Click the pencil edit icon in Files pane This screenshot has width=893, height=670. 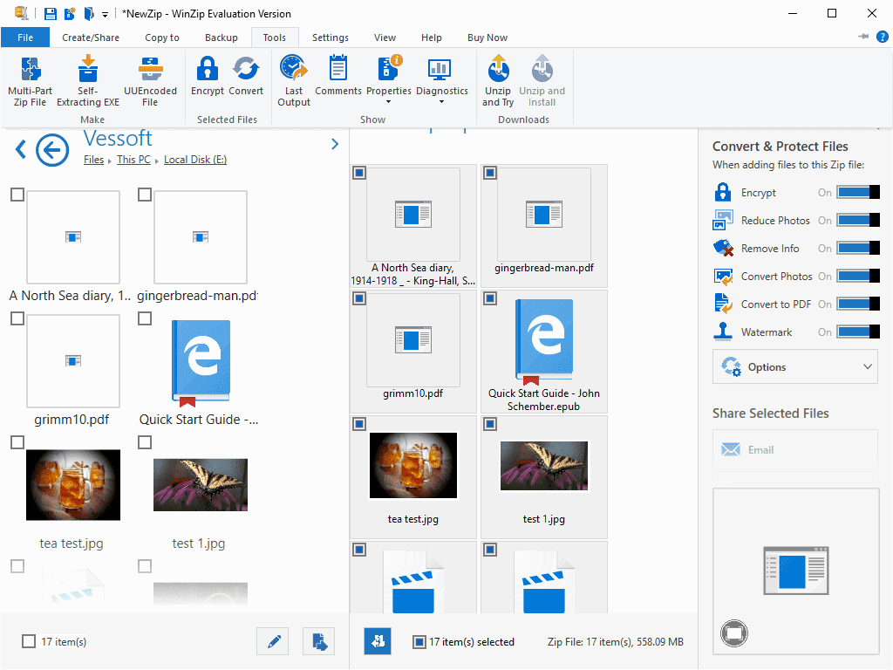pos(273,642)
